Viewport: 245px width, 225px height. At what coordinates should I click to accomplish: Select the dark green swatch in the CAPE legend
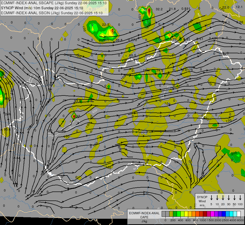coord(175,214)
